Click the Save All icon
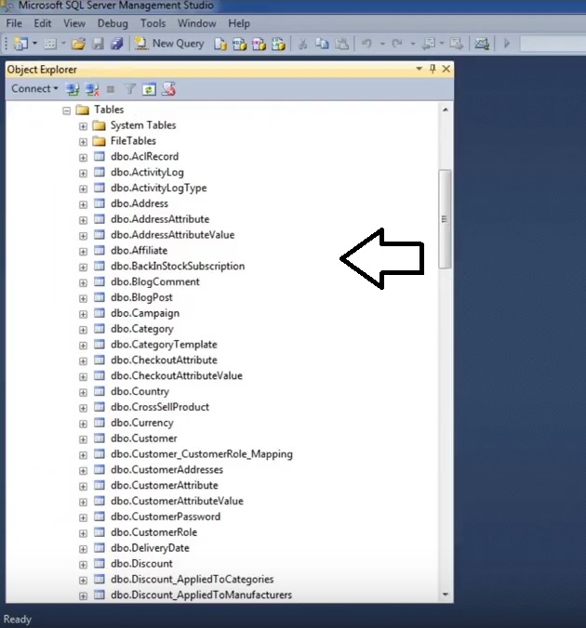 [x=116, y=44]
